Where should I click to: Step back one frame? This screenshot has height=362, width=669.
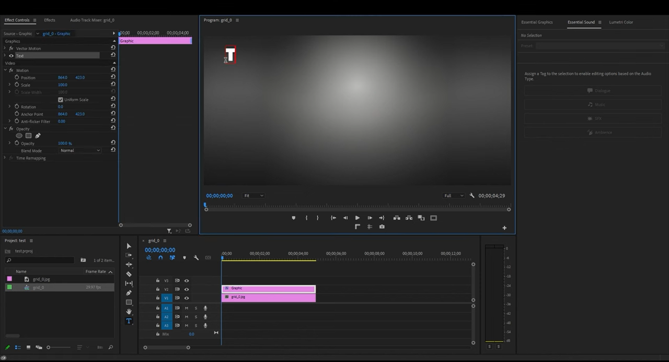click(x=345, y=218)
